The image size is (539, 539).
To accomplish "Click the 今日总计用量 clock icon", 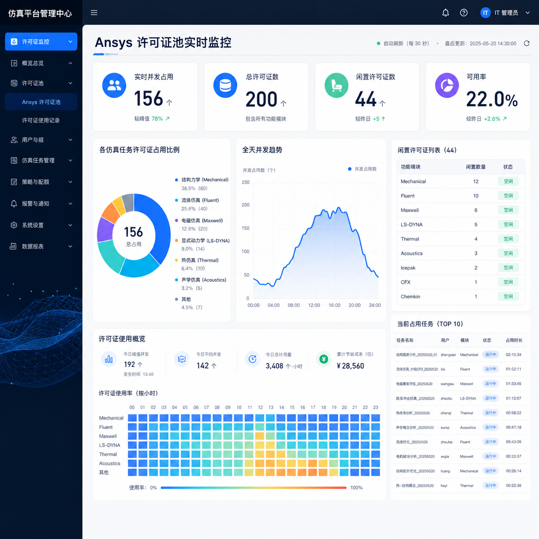I will (253, 359).
